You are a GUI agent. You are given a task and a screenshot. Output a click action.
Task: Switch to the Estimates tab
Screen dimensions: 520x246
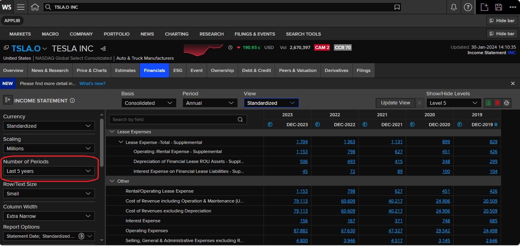tap(125, 70)
